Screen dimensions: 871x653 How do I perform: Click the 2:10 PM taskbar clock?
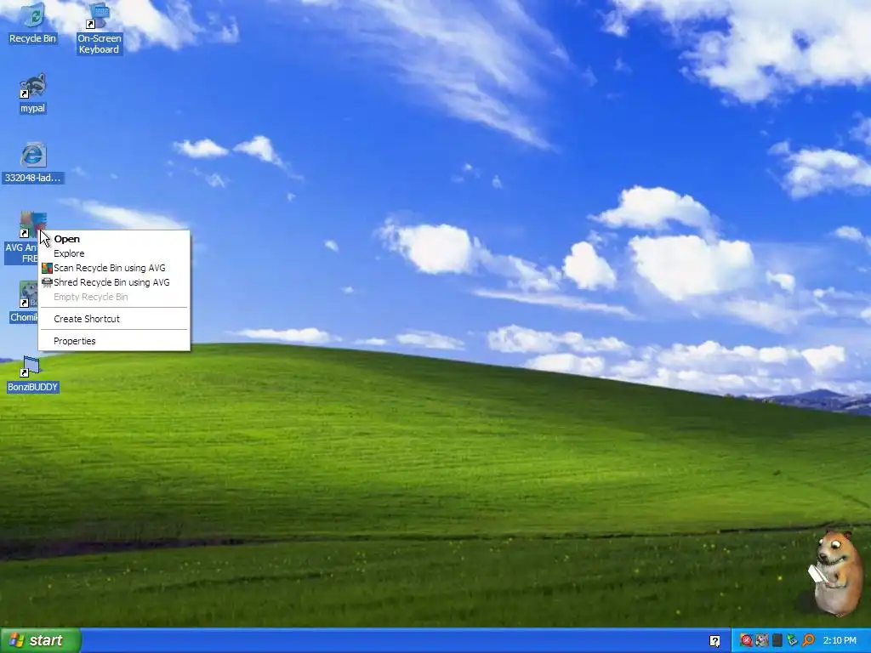click(x=840, y=640)
